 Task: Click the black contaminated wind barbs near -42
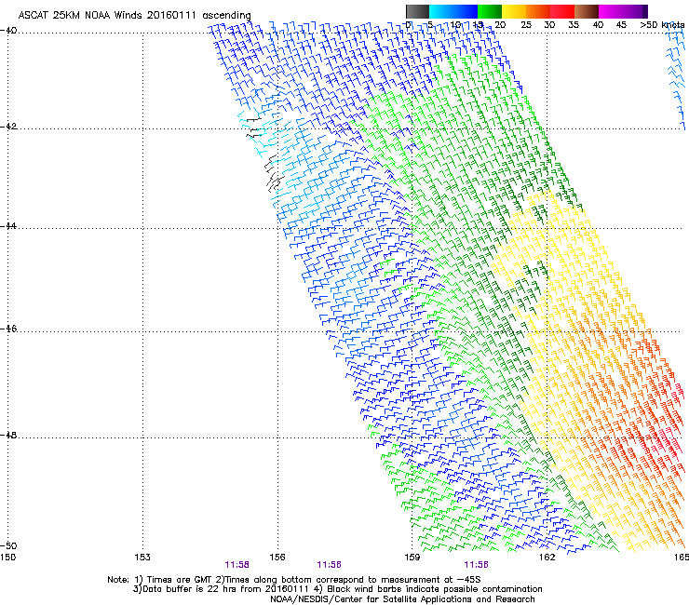coord(252,128)
